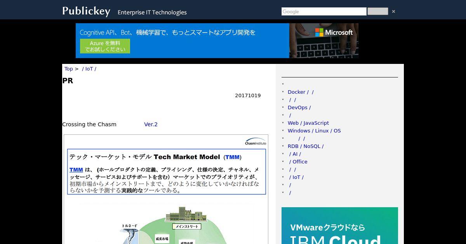The height and width of the screenshot is (244, 466).
Task: Click the PR heading text
Action: click(68, 81)
